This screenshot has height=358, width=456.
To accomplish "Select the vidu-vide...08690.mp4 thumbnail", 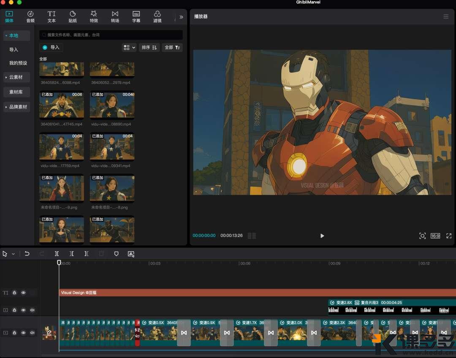I will [112, 105].
